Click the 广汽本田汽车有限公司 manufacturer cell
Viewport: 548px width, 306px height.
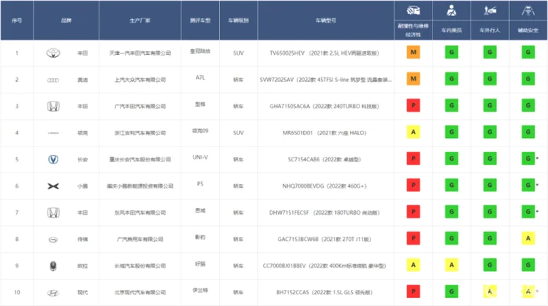pos(140,106)
